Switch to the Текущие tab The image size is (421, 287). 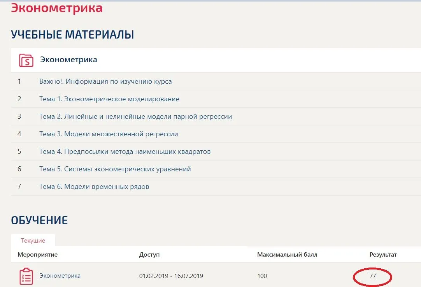point(33,240)
